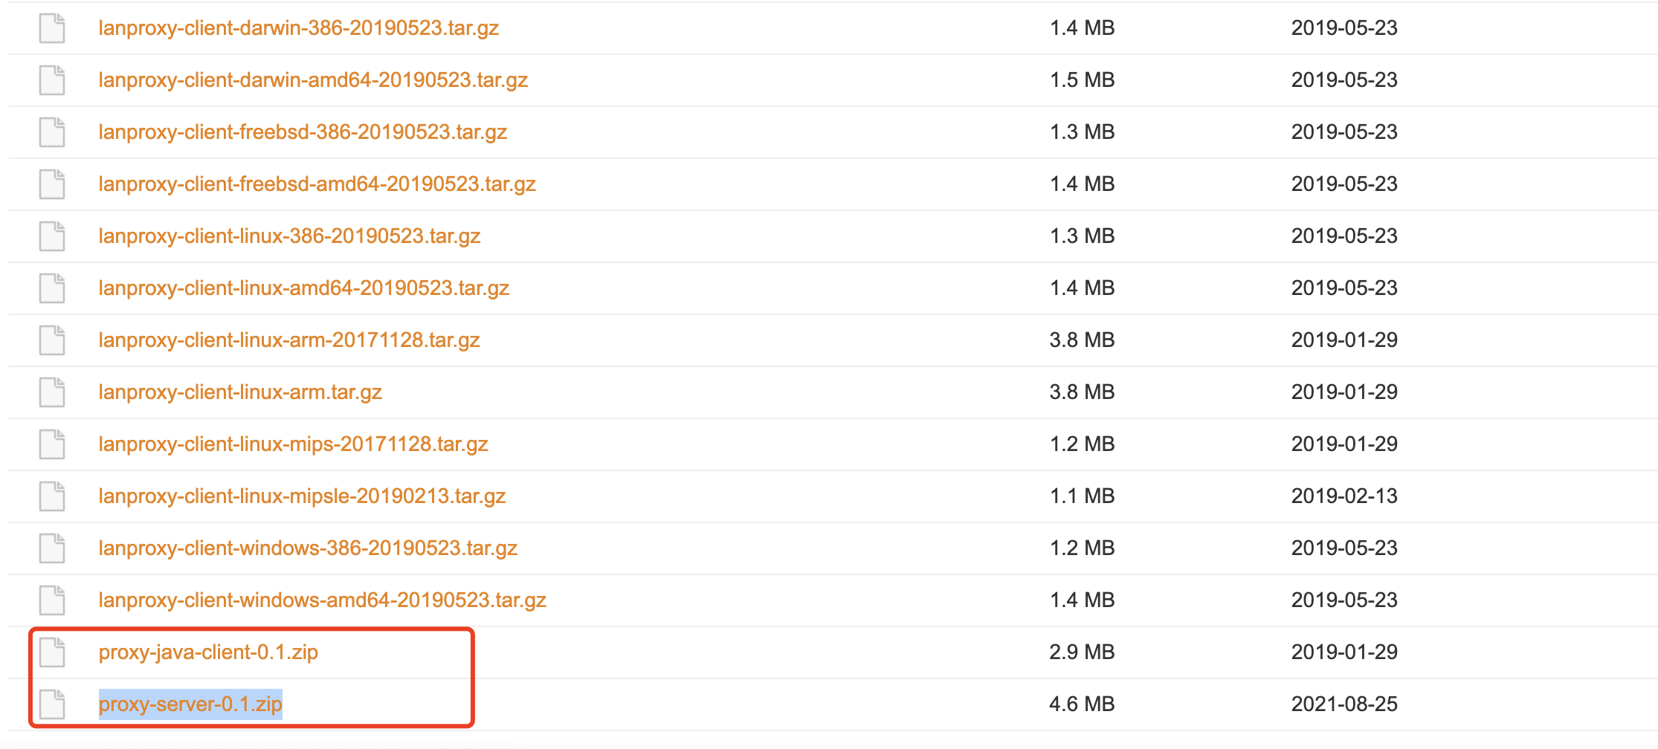
Task: Click file icon next to lanproxy-client-freebsd-386-20190523.tar.gz
Action: [52, 132]
